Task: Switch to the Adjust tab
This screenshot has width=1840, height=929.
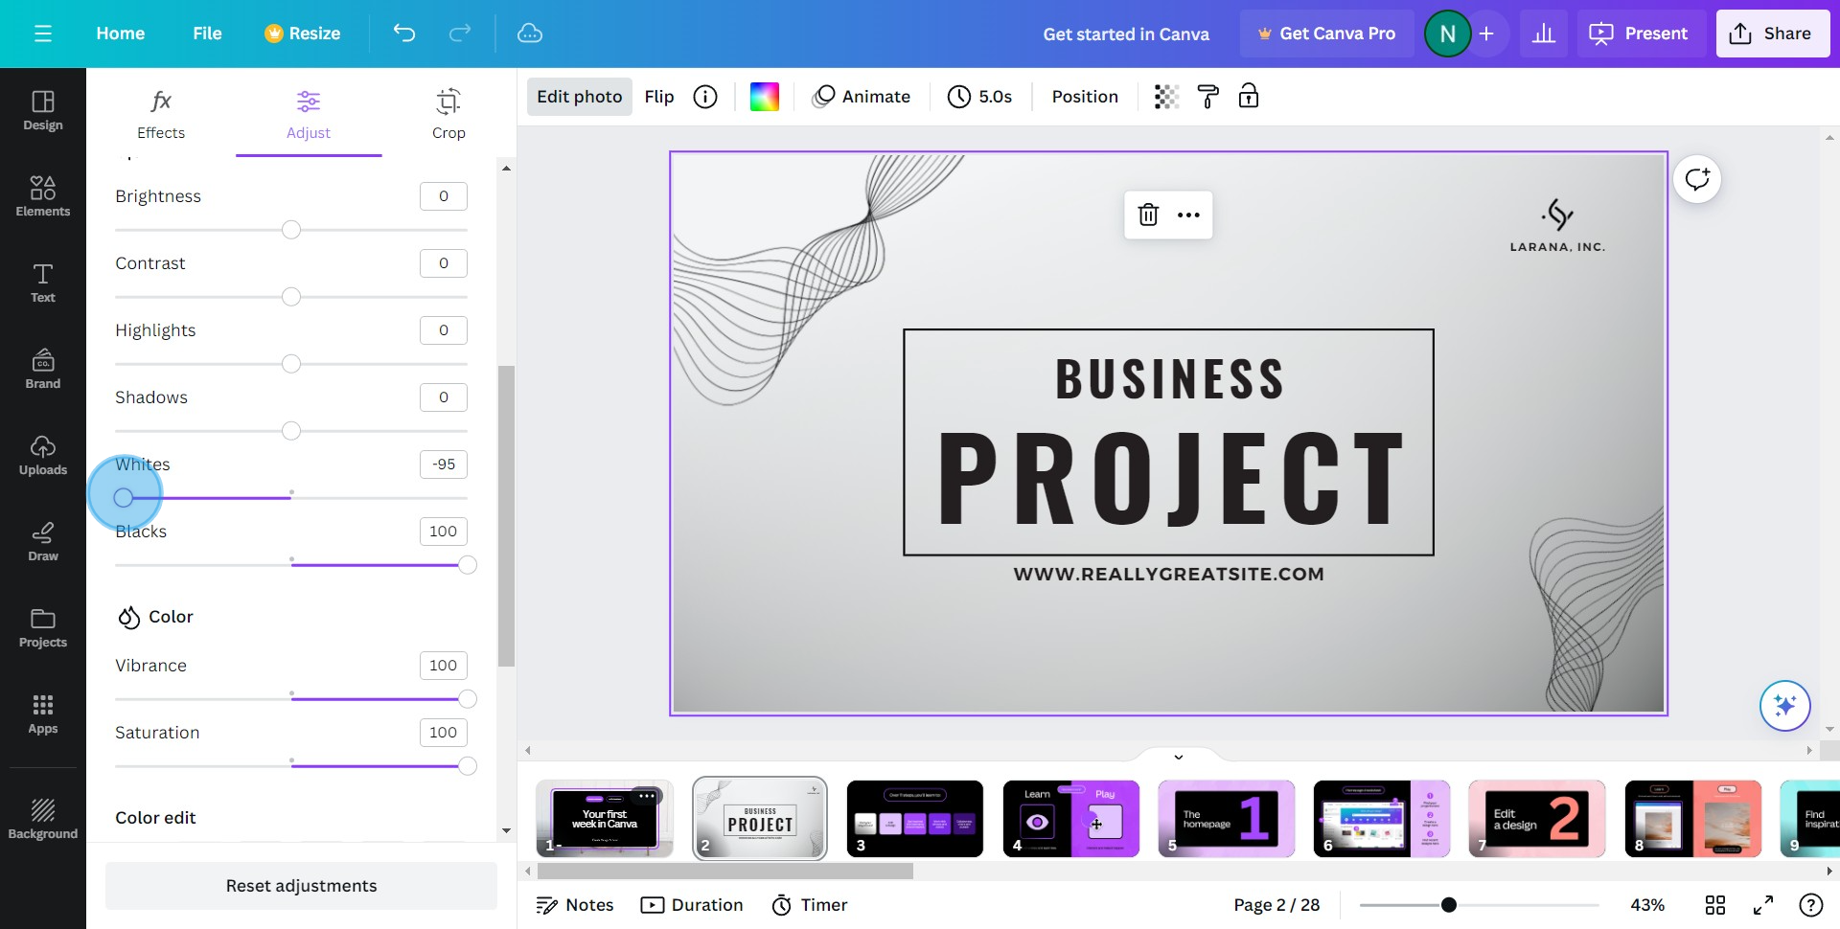Action: (309, 114)
